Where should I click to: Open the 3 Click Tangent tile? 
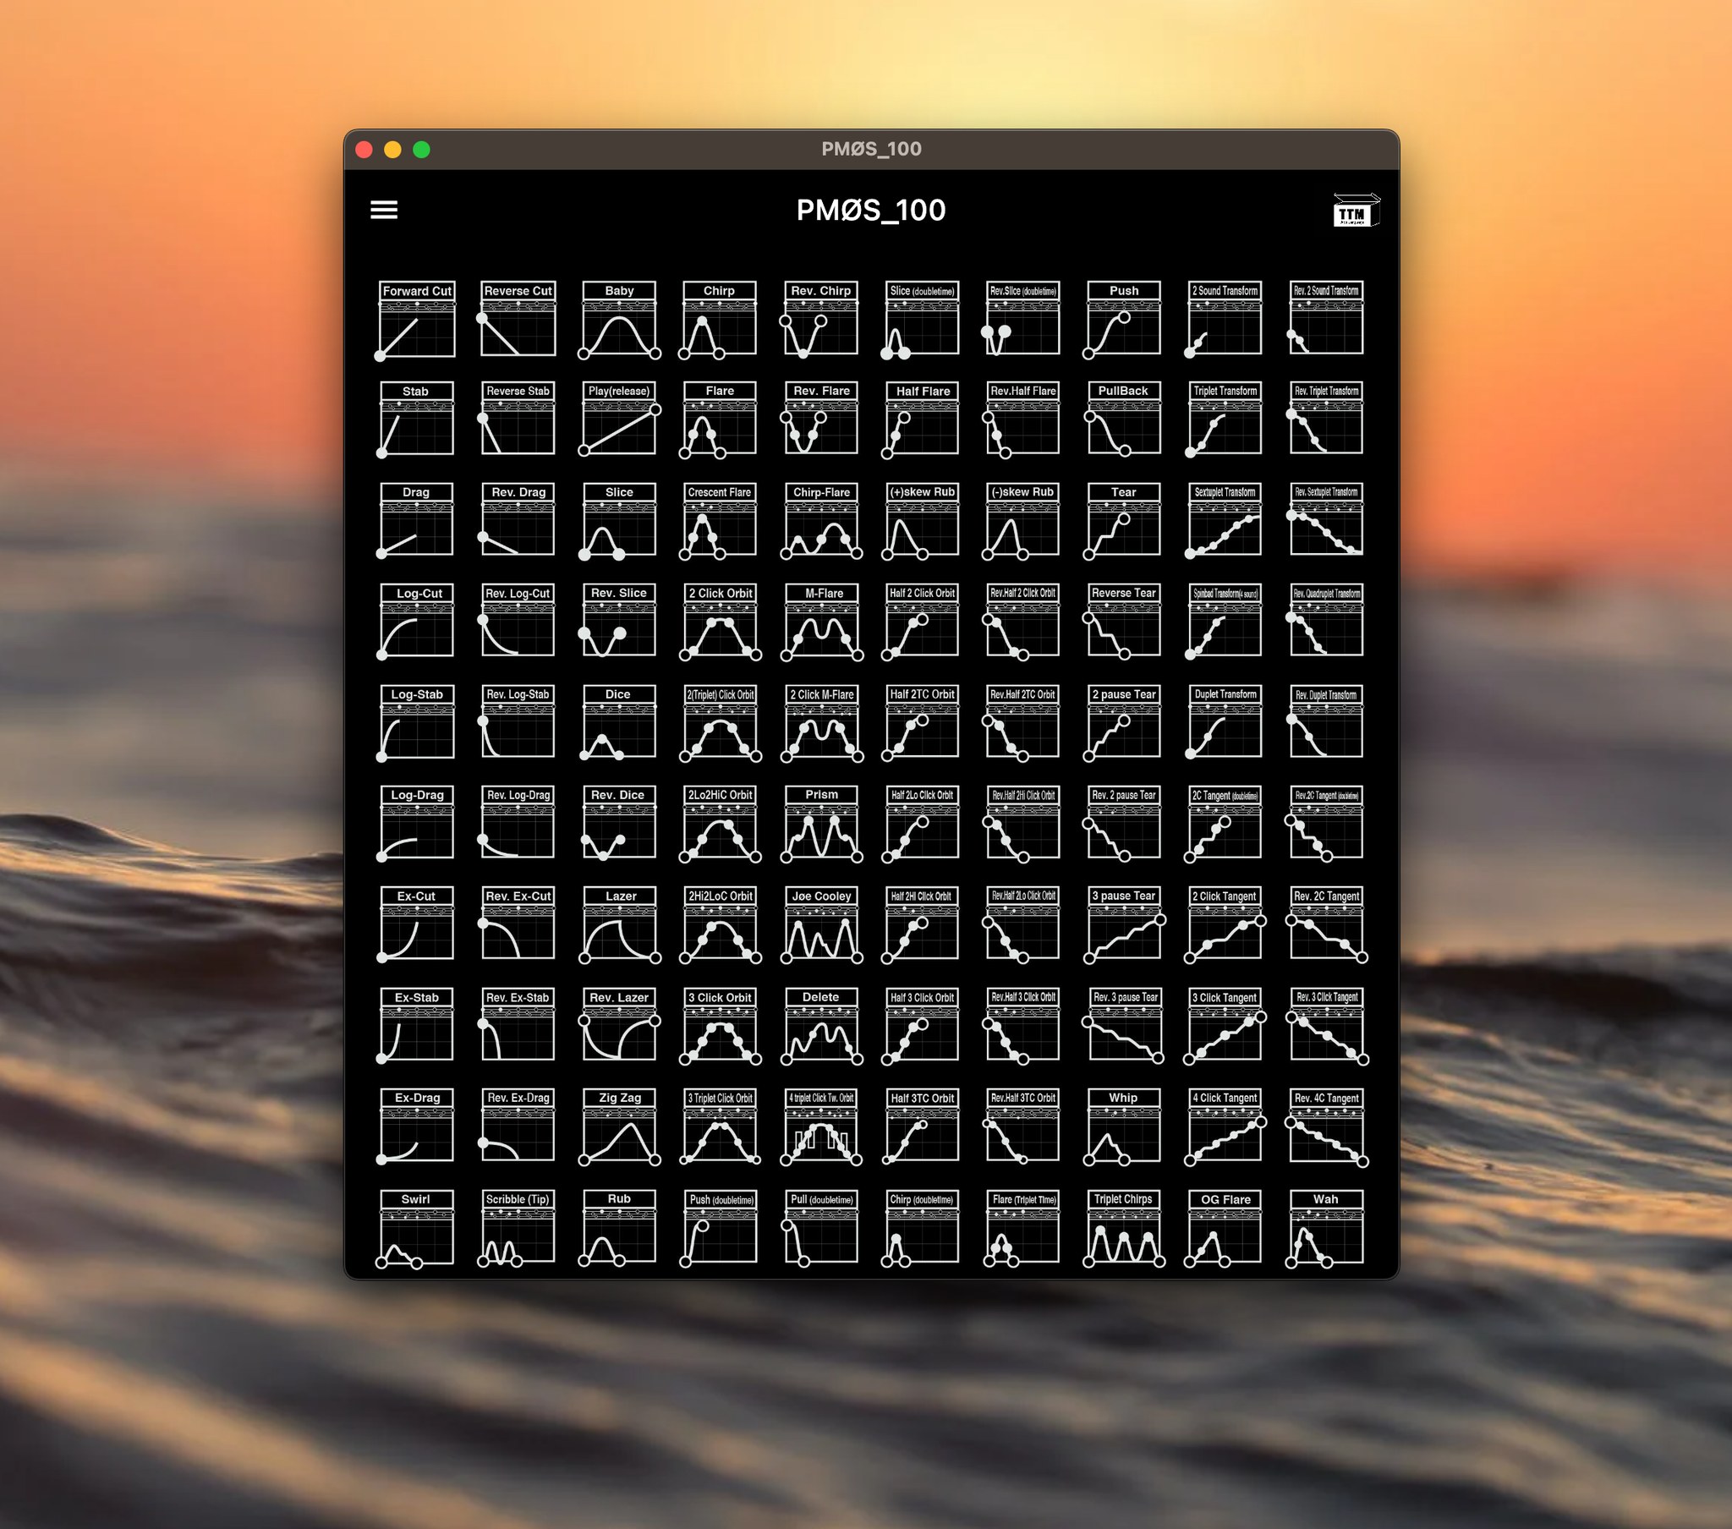point(1225,1025)
